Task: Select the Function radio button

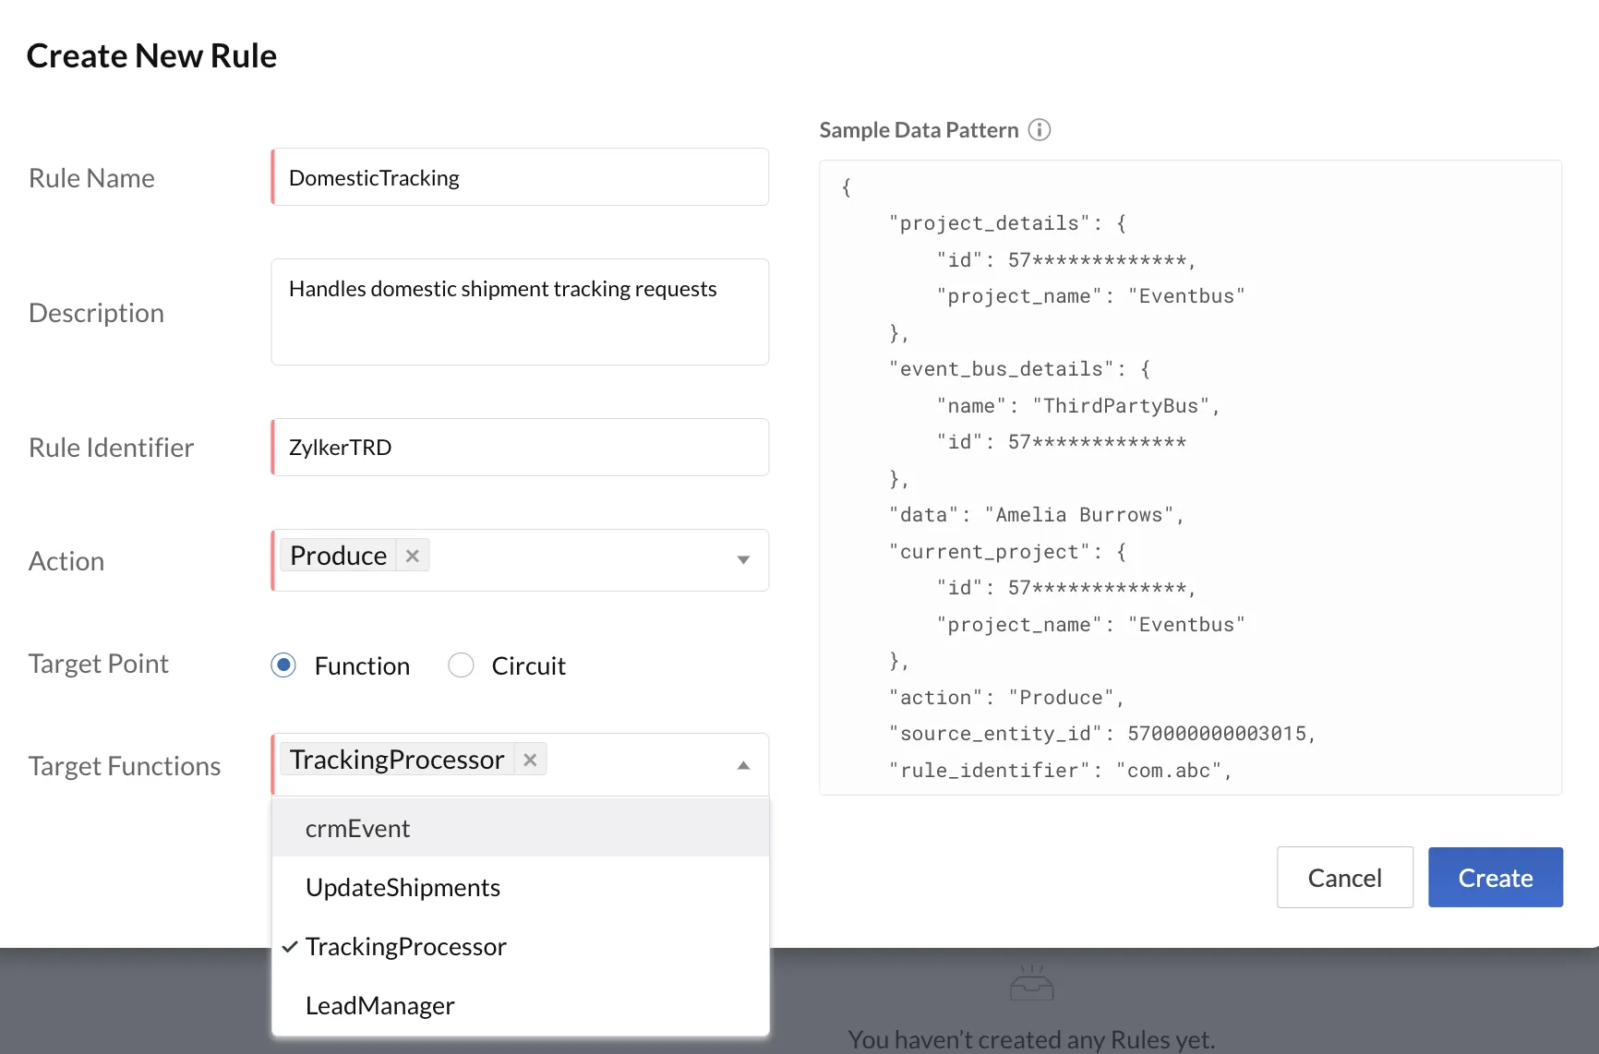Action: [283, 665]
